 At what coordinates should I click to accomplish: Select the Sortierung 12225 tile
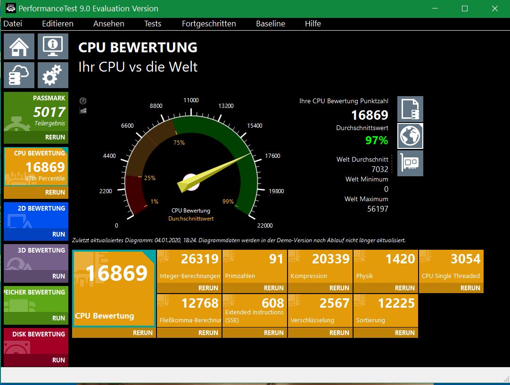pyautogui.click(x=386, y=311)
